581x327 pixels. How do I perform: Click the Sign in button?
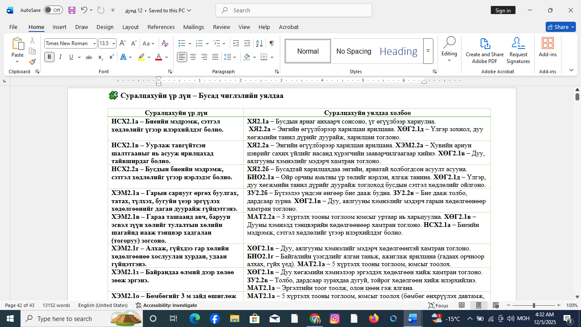point(503,10)
